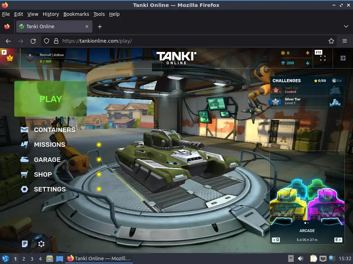Add gold coins with yellow plus

coord(307,53)
